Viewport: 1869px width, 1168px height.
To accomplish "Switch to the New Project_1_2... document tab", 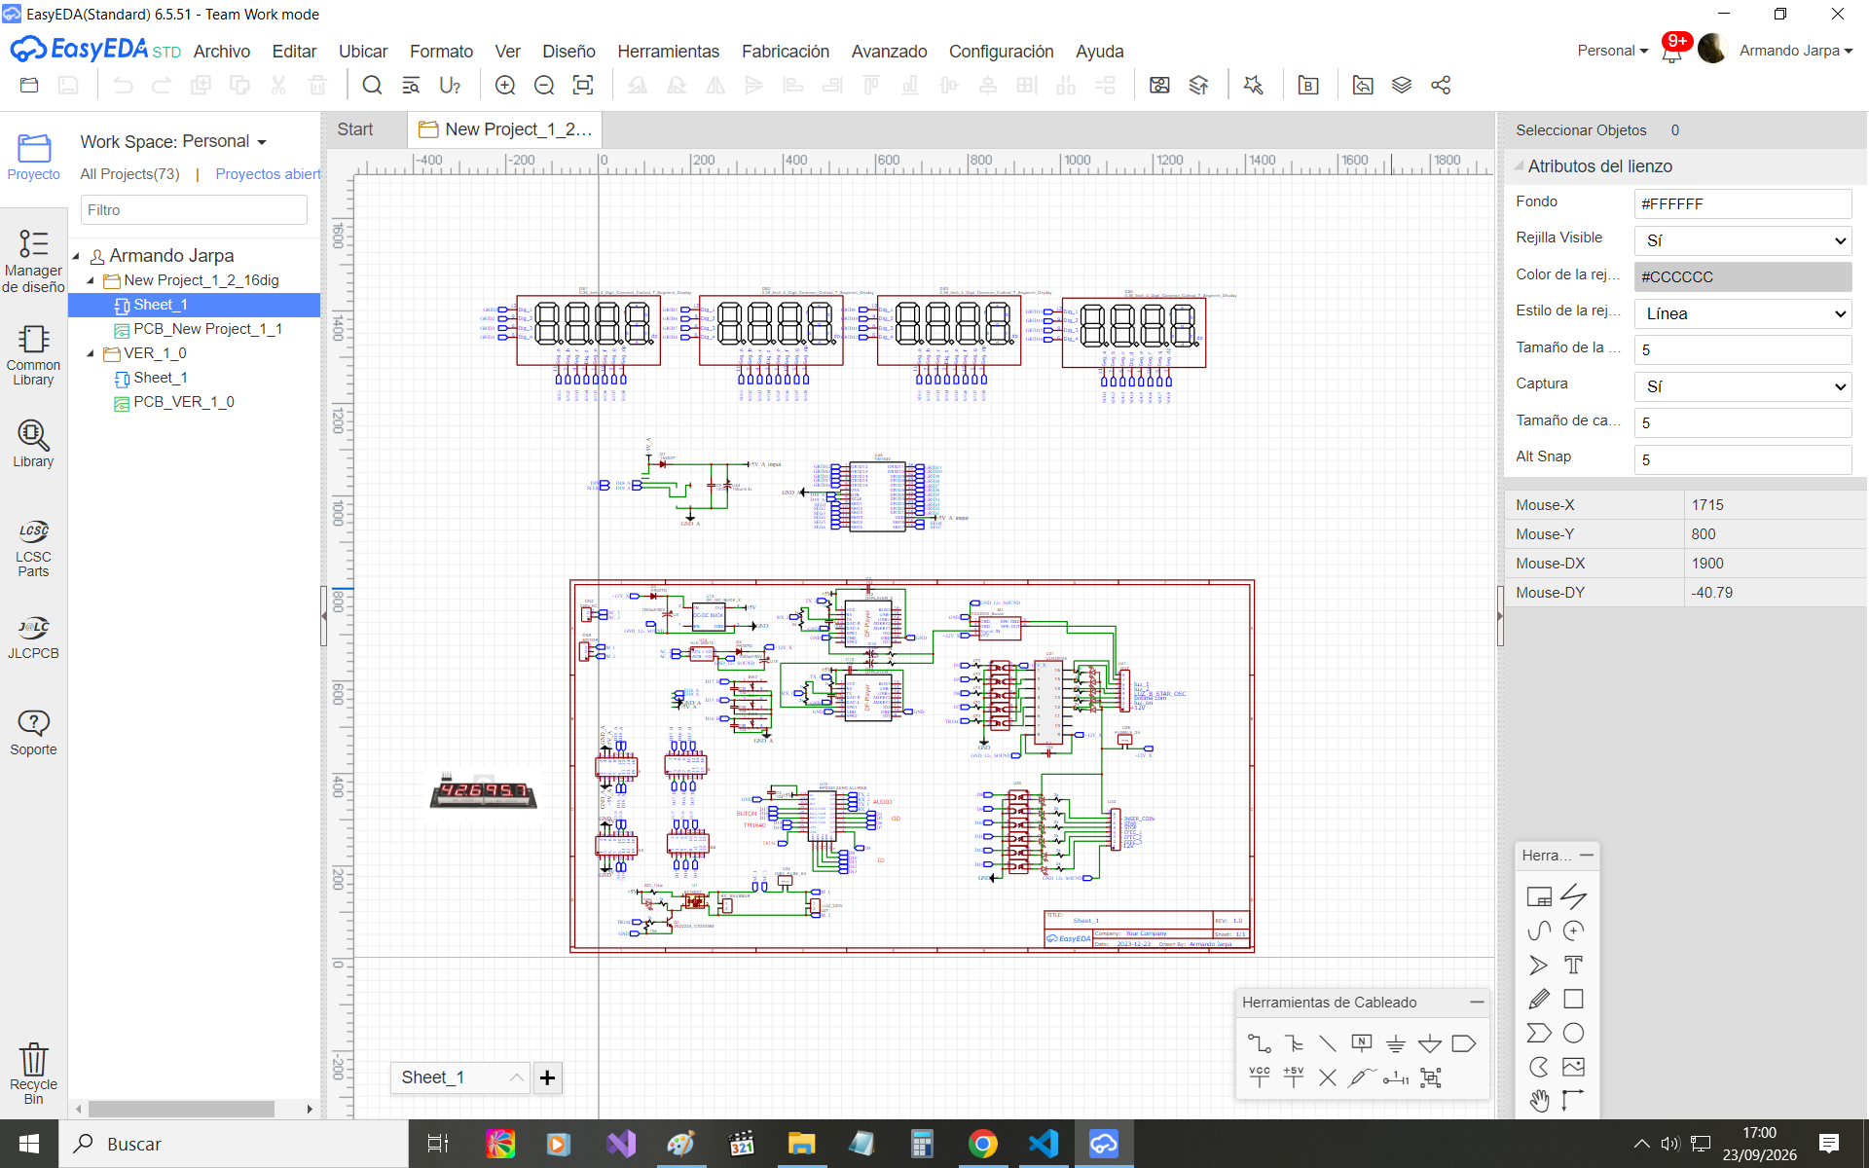I will [x=504, y=129].
